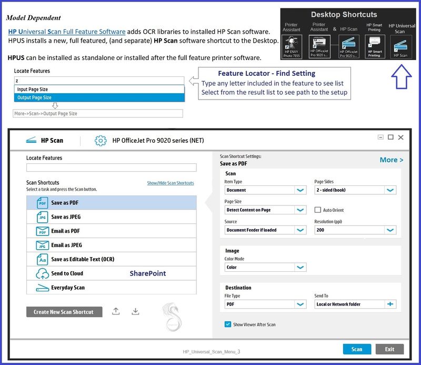Image resolution: width=421 pixels, height=365 pixels.
Task: Select the Save as JPEG scan shortcut
Action: [x=112, y=217]
